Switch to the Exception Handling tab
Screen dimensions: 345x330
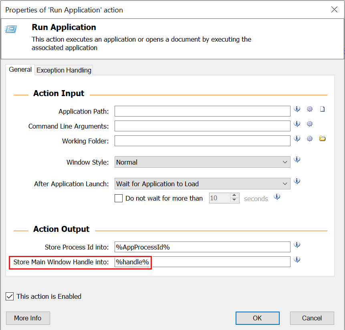point(64,70)
